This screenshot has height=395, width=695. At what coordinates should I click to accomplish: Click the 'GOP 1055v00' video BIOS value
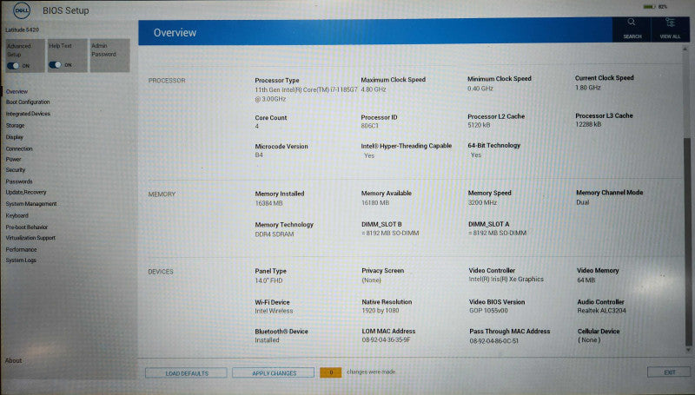point(488,311)
